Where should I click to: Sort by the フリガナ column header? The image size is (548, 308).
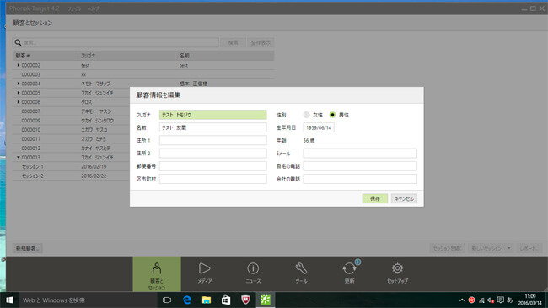coord(127,56)
